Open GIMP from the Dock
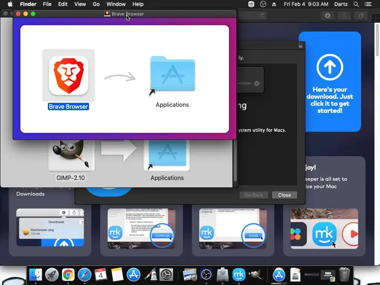 [x=255, y=275]
